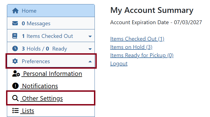Viewport: 210px width, 117px height.
Task: Collapse the Preferences section arrow
Action: [x=90, y=62]
